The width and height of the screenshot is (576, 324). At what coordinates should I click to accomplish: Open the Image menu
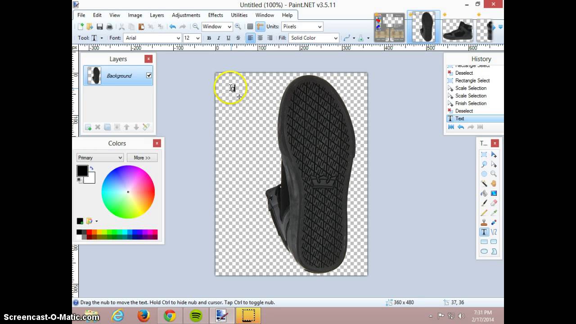click(x=135, y=15)
